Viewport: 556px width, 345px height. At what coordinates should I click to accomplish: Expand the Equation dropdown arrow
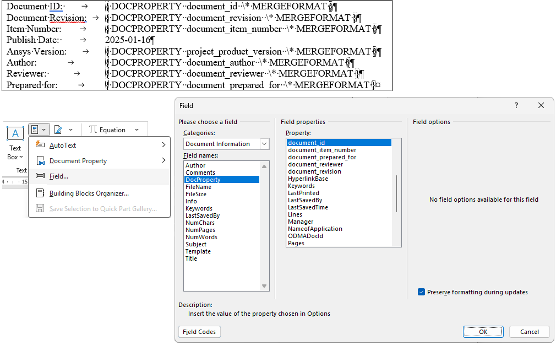point(137,130)
